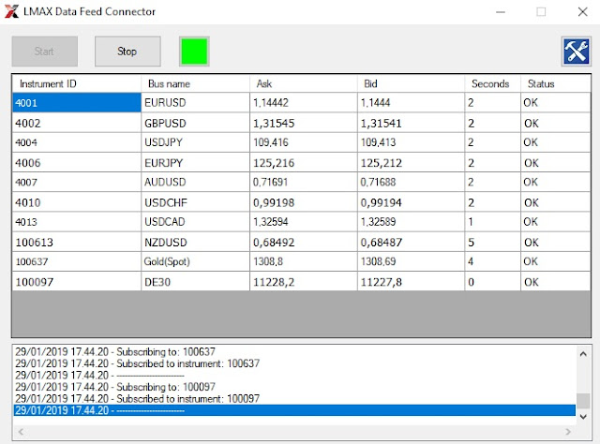Select the DE30 bid value 11227,8
Image resolution: width=600 pixels, height=444 pixels.
[411, 282]
